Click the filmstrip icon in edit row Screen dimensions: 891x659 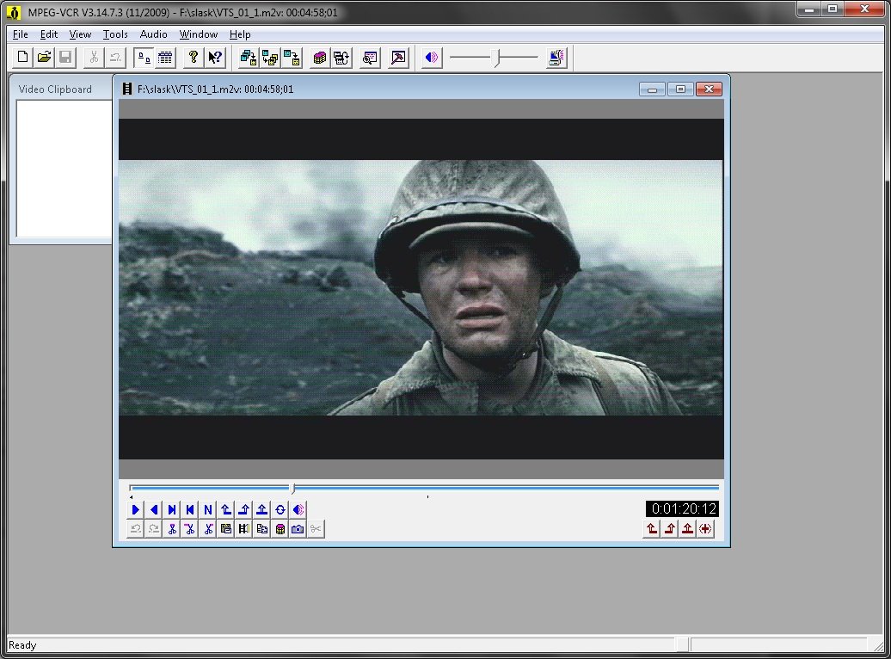244,529
